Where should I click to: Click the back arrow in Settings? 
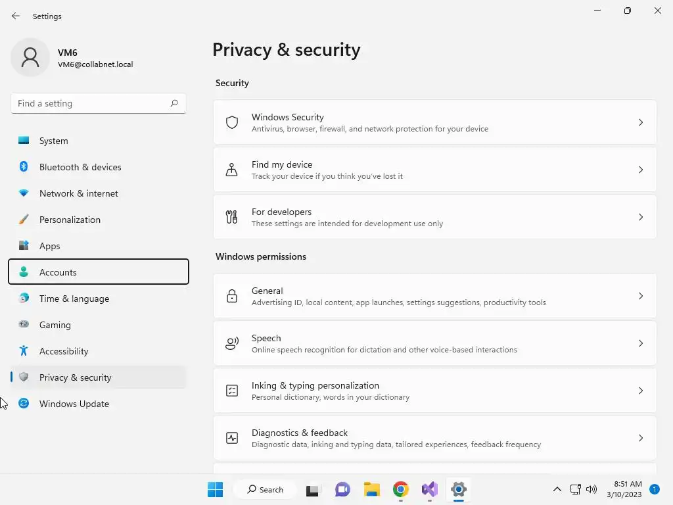[16, 16]
